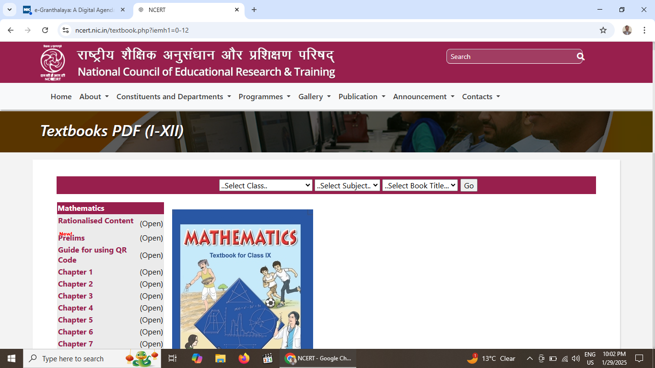Expand the Publication menu
This screenshot has width=655, height=368.
pos(362,96)
